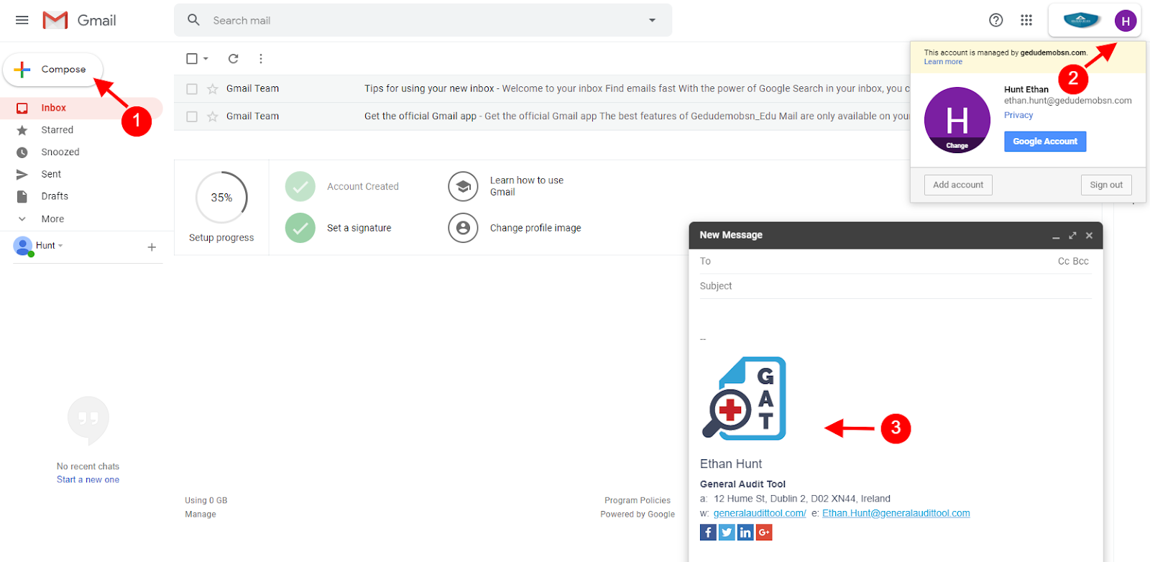Click the Google Account button
Viewport: 1150px width, 562px height.
(1045, 142)
